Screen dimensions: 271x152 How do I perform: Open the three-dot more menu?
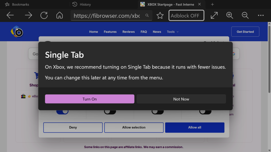[261, 15]
